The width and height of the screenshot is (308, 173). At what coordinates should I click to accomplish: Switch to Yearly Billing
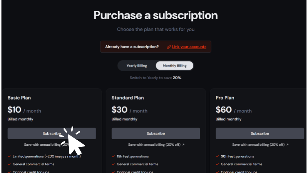click(137, 66)
